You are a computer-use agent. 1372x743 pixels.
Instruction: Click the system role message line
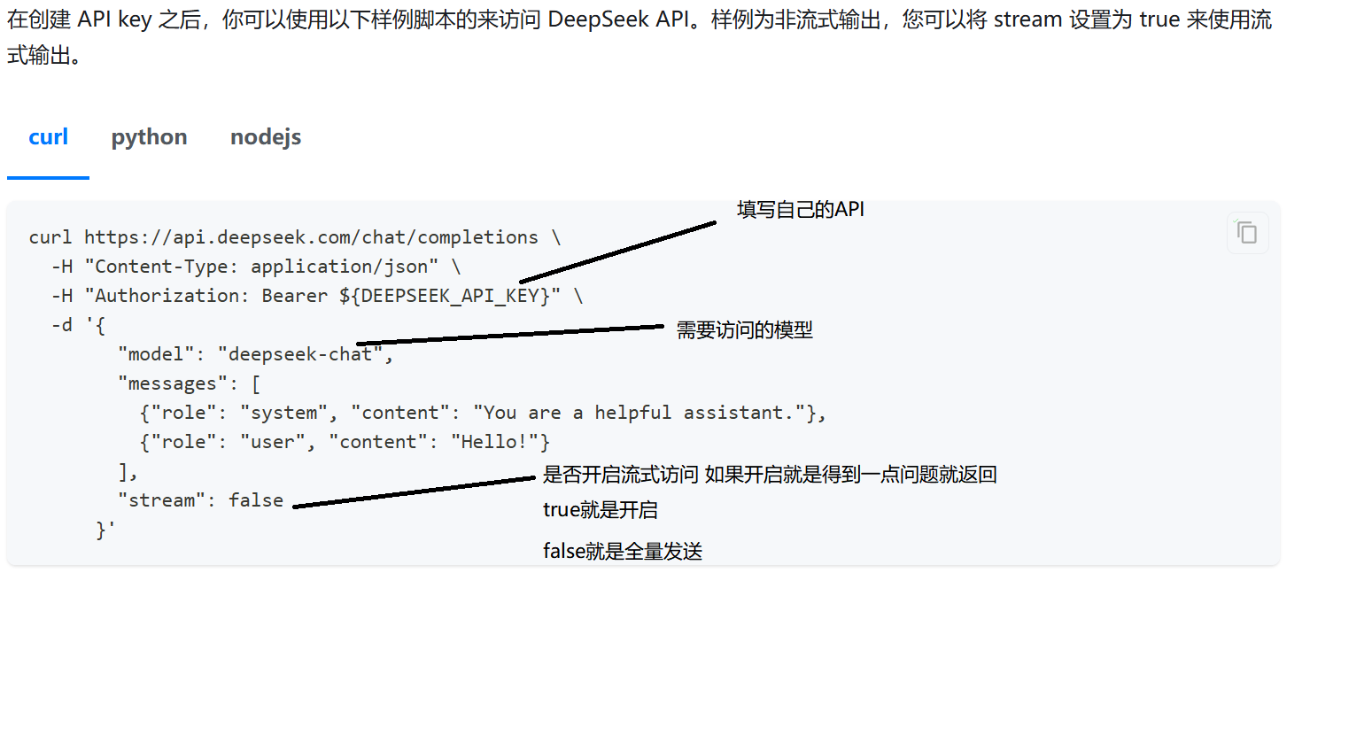[483, 413]
